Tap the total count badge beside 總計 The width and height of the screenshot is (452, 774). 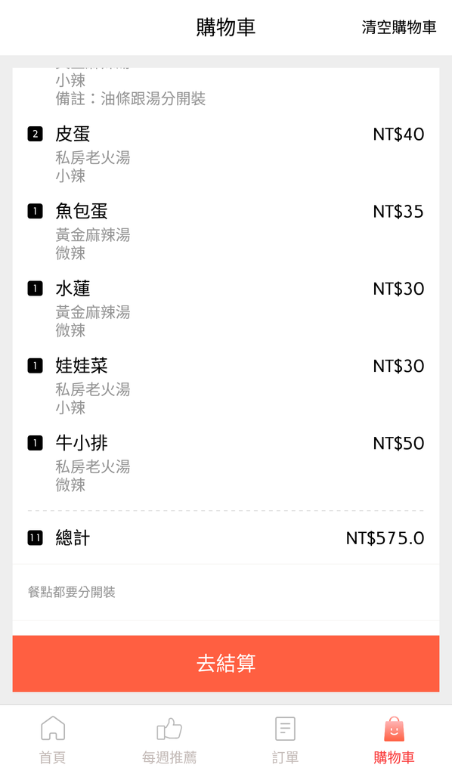click(x=35, y=537)
